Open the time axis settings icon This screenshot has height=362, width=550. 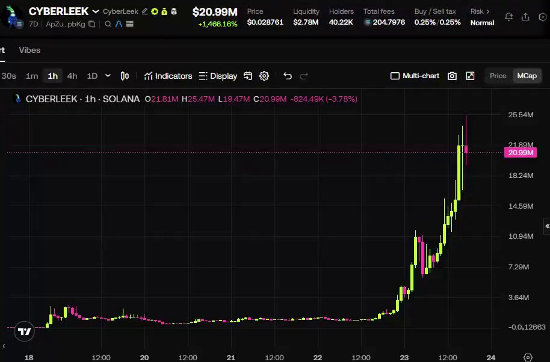528,357
